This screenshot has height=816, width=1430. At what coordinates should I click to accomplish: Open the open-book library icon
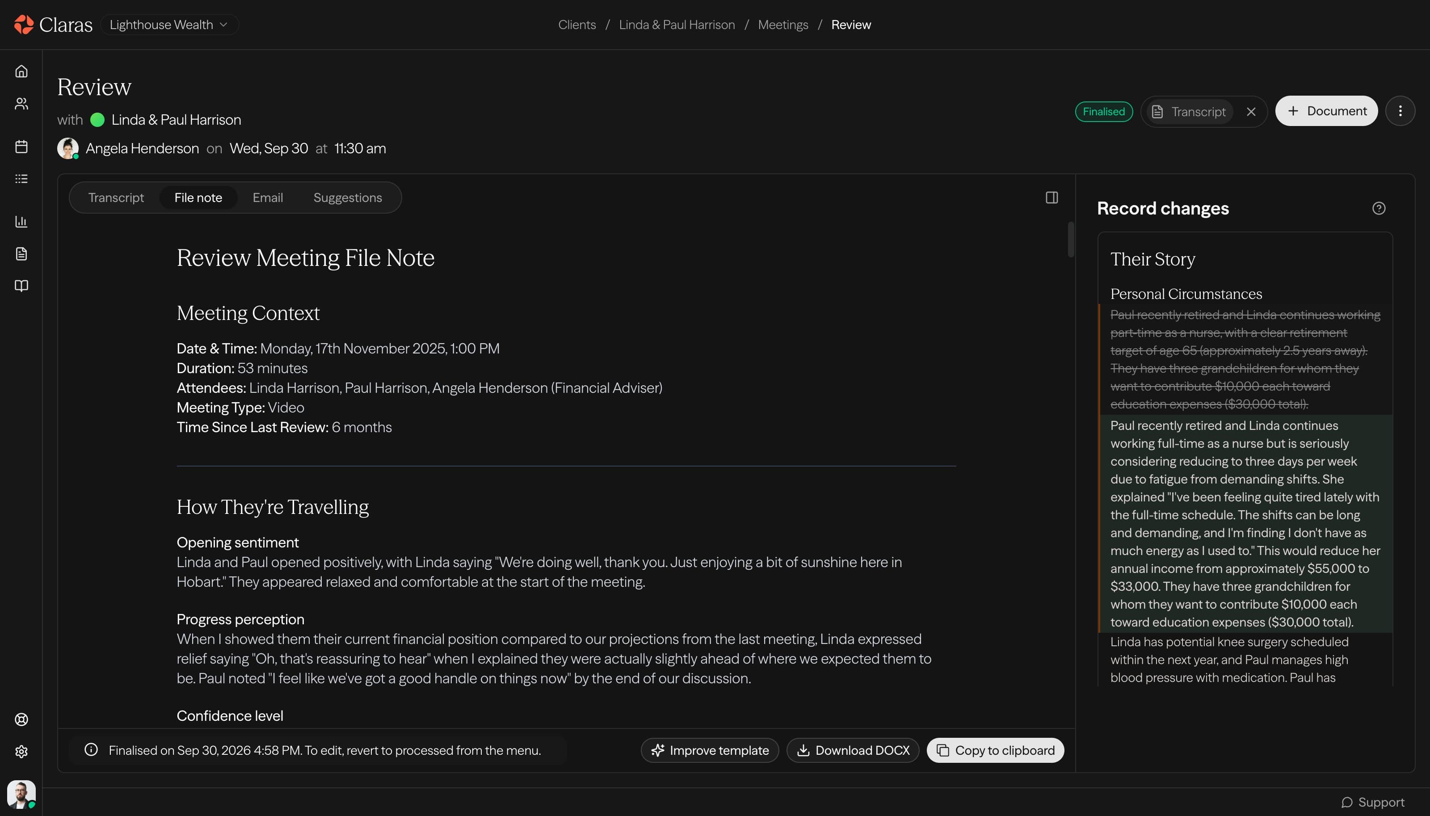coord(21,286)
